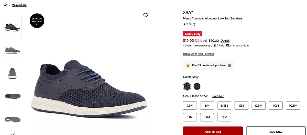This screenshot has width=307, height=135.
Task: Open Klarna Learn More link
Action: tap(242, 46)
